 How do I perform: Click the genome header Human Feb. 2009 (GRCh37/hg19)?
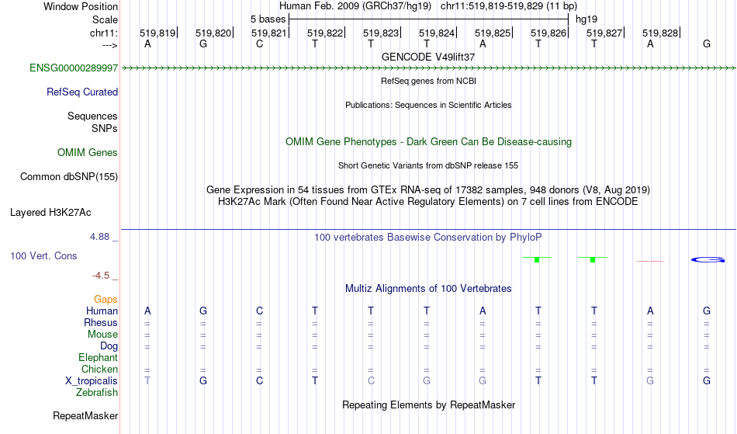355,6
